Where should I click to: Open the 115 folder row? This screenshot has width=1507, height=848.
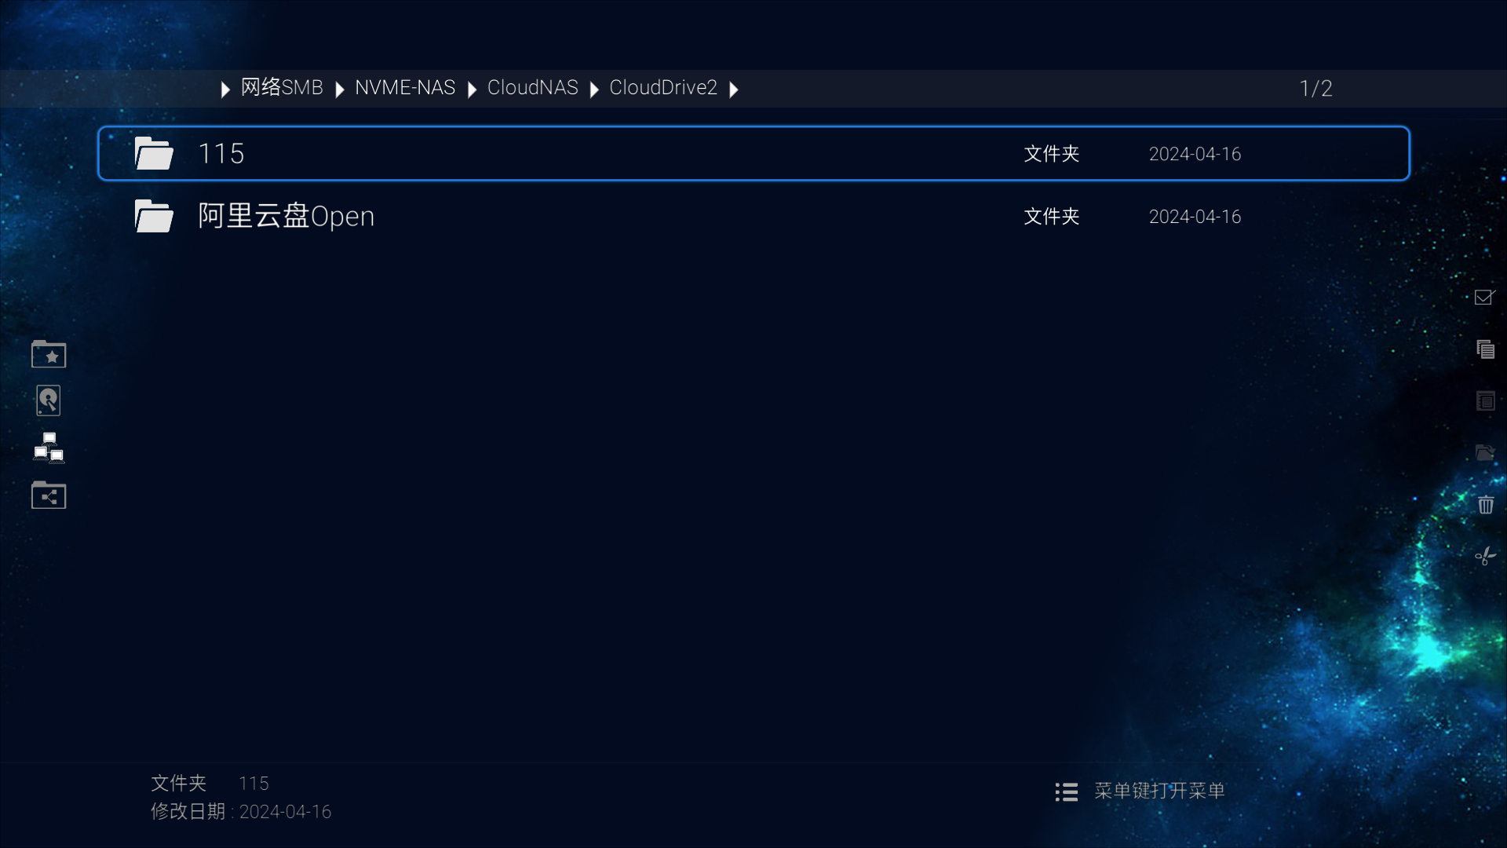[x=753, y=153]
